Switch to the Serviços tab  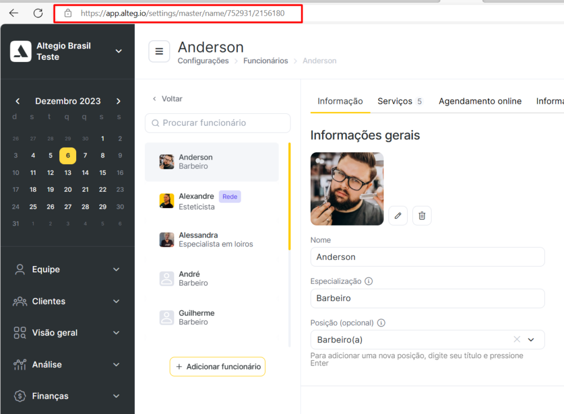coord(400,102)
